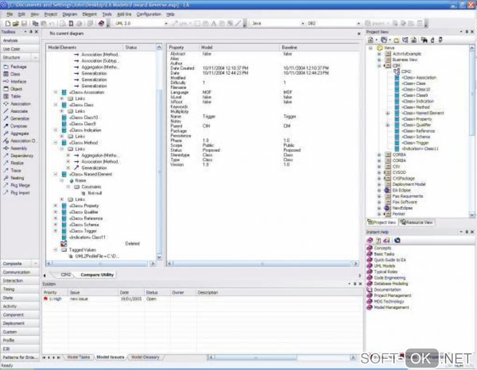This screenshot has width=477, height=370.
Task: Select the Nesting tool in Toolbox
Action: (x=17, y=178)
